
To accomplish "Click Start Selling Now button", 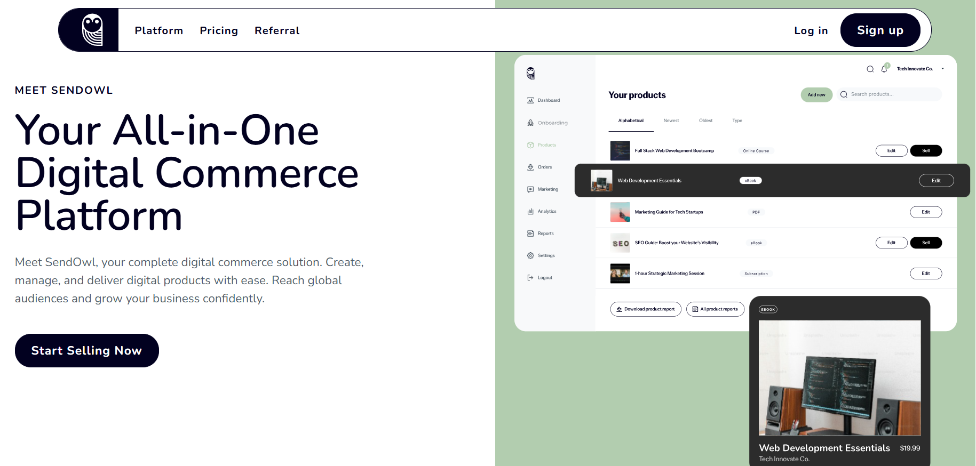I will pos(86,350).
